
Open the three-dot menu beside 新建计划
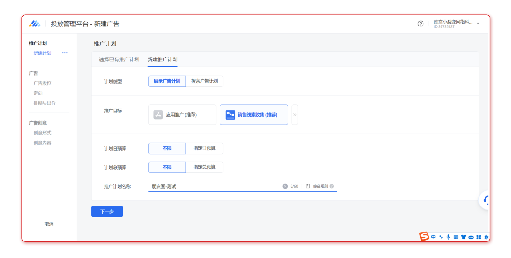pos(65,53)
